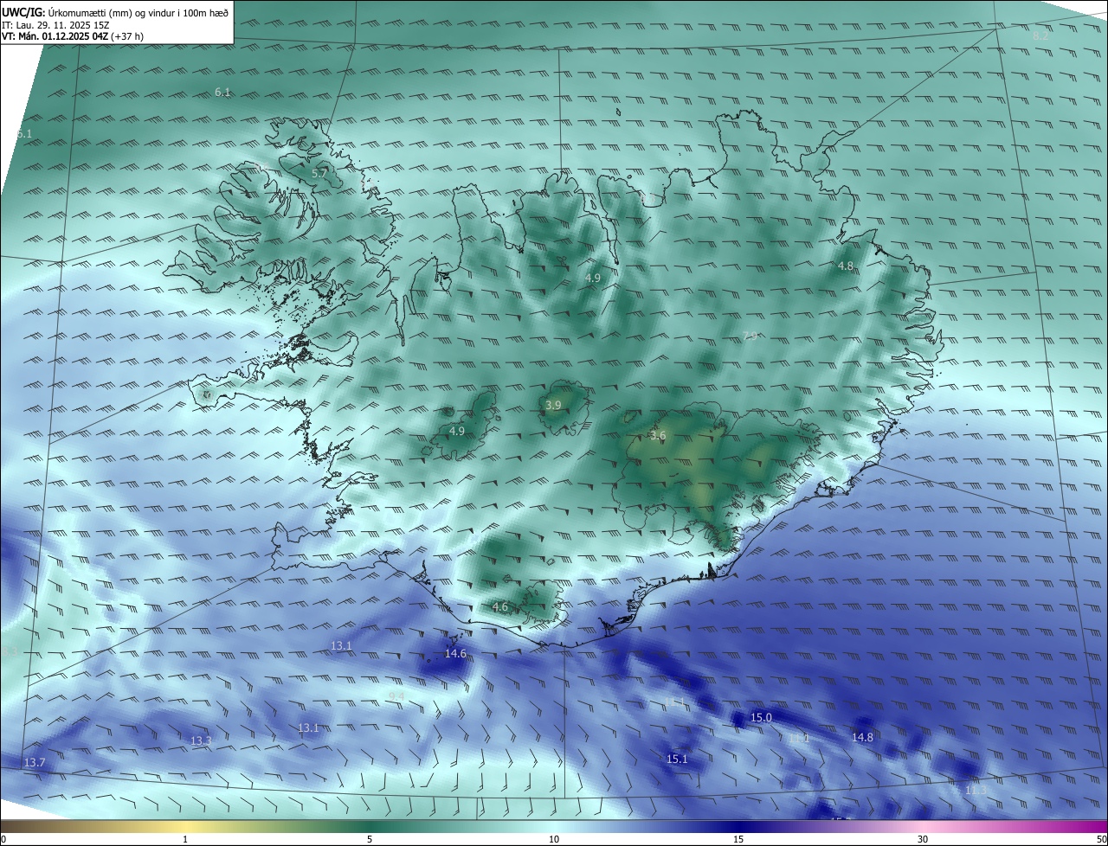Screen dimensions: 1108x846
Task: Click the color scale tick labeled 5
Action: click(370, 839)
